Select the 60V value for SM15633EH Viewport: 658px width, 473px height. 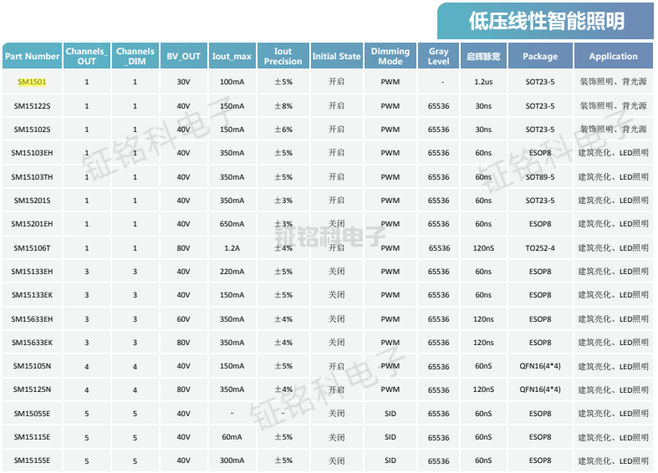[183, 319]
